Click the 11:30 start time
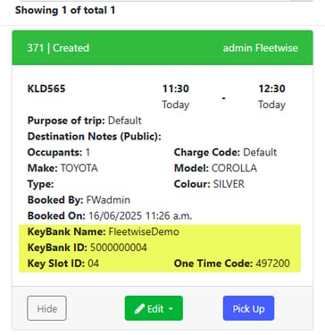Viewport: 325px width, 335px height. (176, 88)
